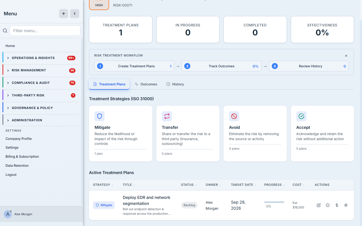Click the lightning bolt icon in Actions
Image resolution: width=362 pixels, height=226 pixels.
click(x=346, y=205)
